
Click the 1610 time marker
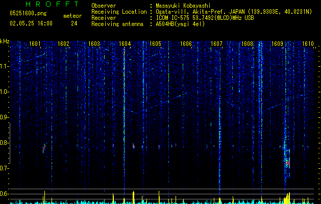(308, 43)
